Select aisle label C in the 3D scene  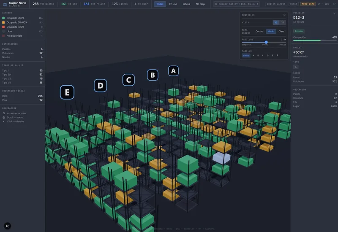(x=128, y=80)
